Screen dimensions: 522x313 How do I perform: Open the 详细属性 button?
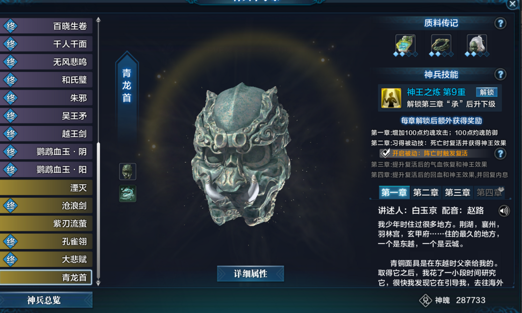(x=250, y=274)
